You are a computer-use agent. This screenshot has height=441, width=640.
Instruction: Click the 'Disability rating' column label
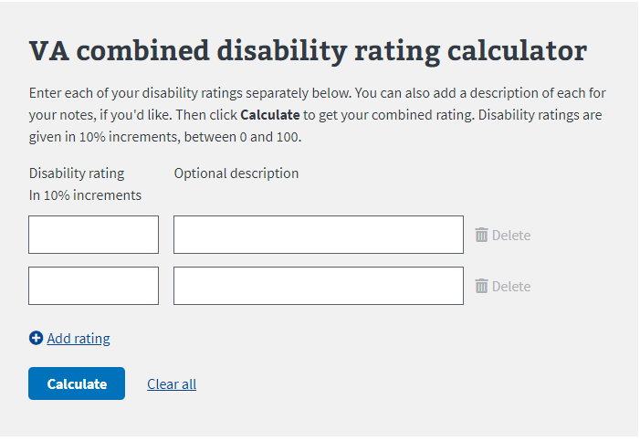click(77, 173)
